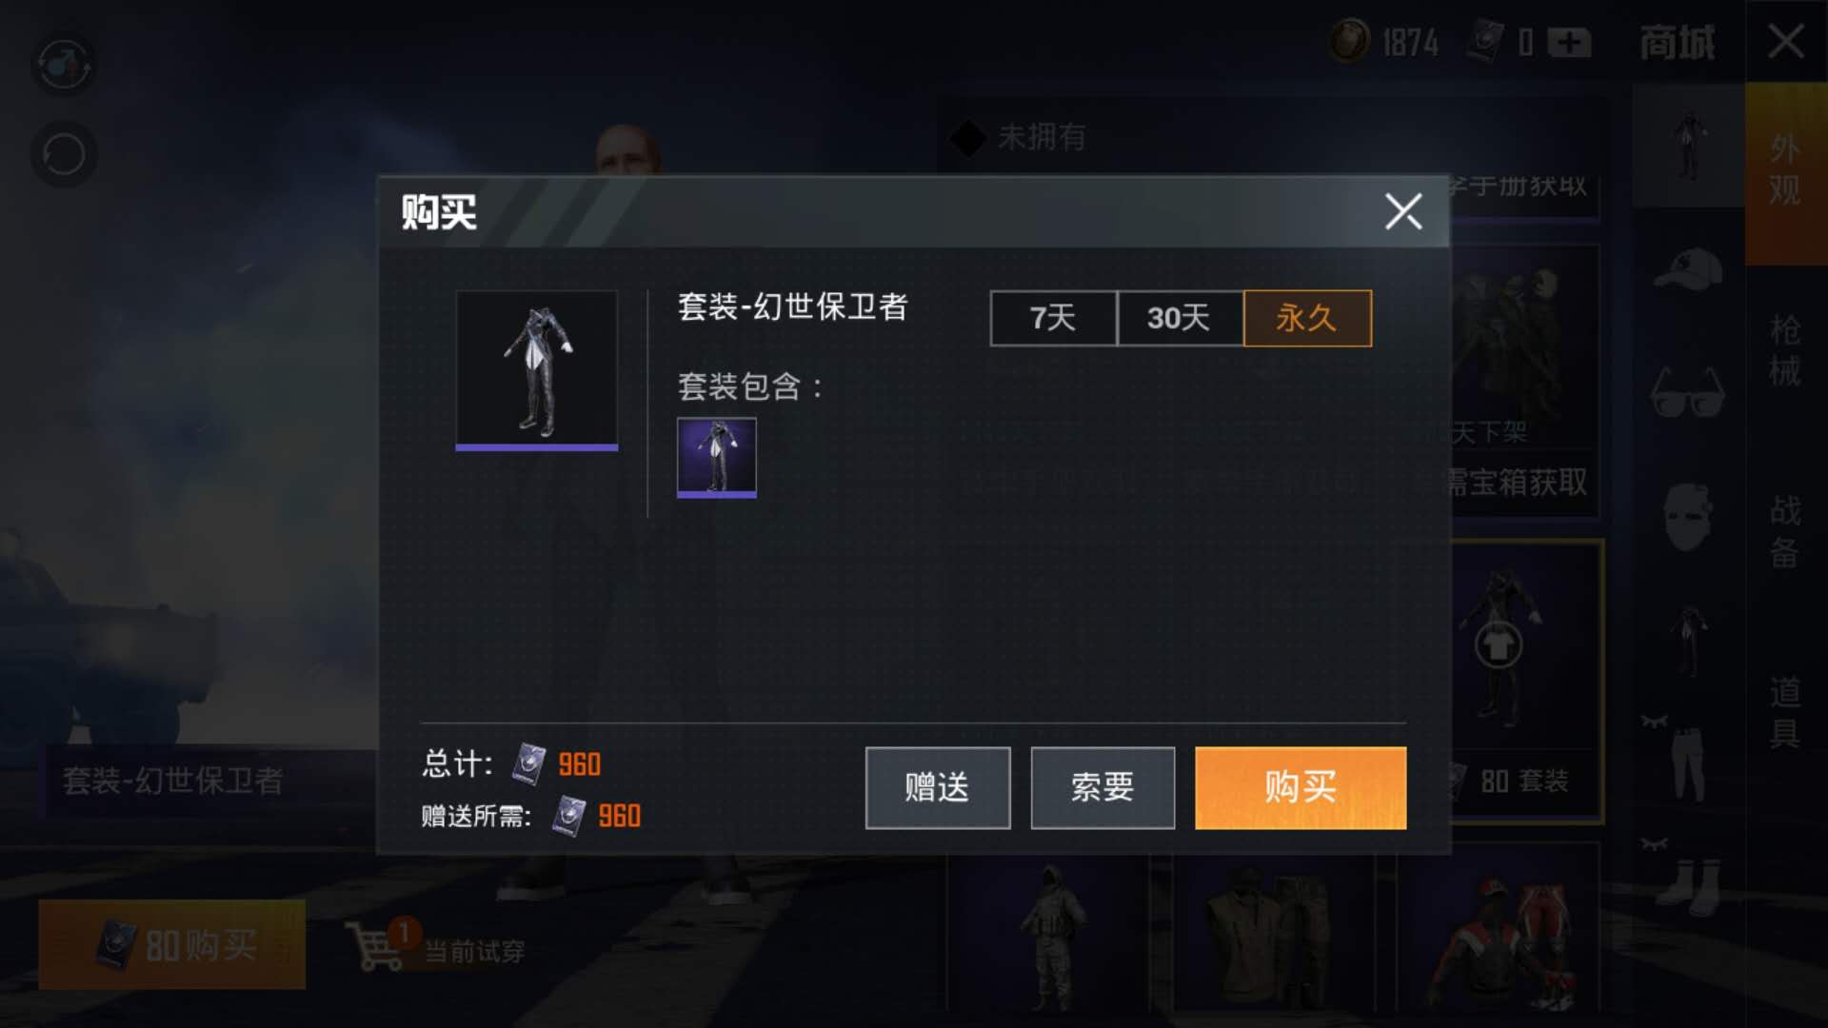The height and width of the screenshot is (1028, 1828).
Task: Click the 赠送 gift button
Action: (938, 787)
